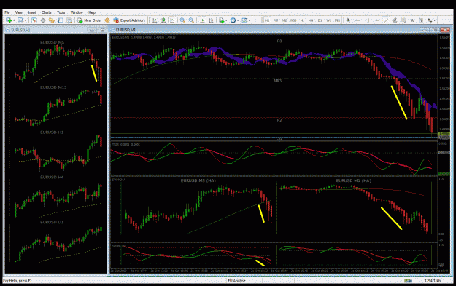Screen dimensions: 456x286
Task: Switch chart to bar chart mode
Action: pyautogui.click(x=155, y=20)
